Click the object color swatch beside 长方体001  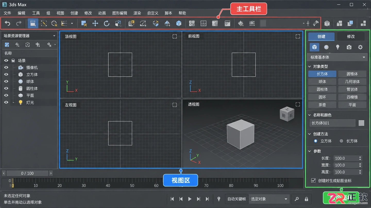(x=361, y=123)
